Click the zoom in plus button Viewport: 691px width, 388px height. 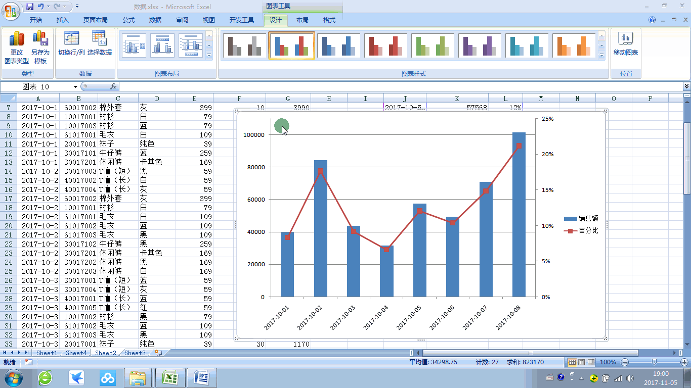(x=684, y=362)
